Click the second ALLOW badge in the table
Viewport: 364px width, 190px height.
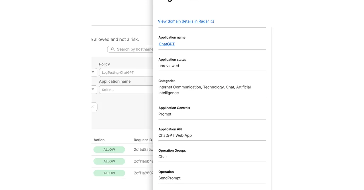coord(109,161)
